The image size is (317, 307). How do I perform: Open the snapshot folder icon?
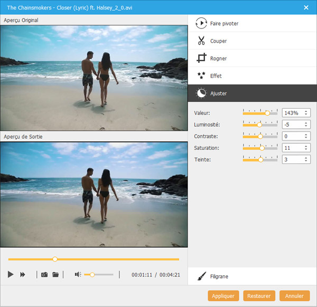55,274
